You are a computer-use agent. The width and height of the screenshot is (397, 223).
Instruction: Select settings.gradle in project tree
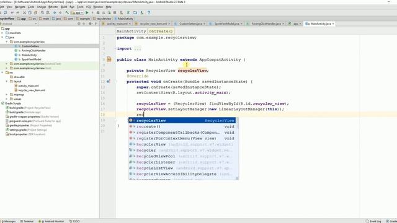click(x=26, y=129)
